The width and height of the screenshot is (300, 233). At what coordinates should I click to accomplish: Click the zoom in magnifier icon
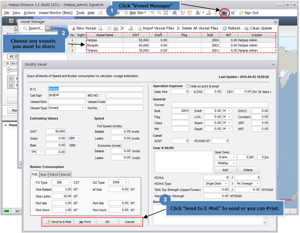tap(153, 13)
